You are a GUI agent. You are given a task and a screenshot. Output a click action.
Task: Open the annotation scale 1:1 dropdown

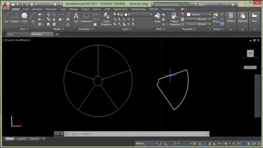point(219,143)
